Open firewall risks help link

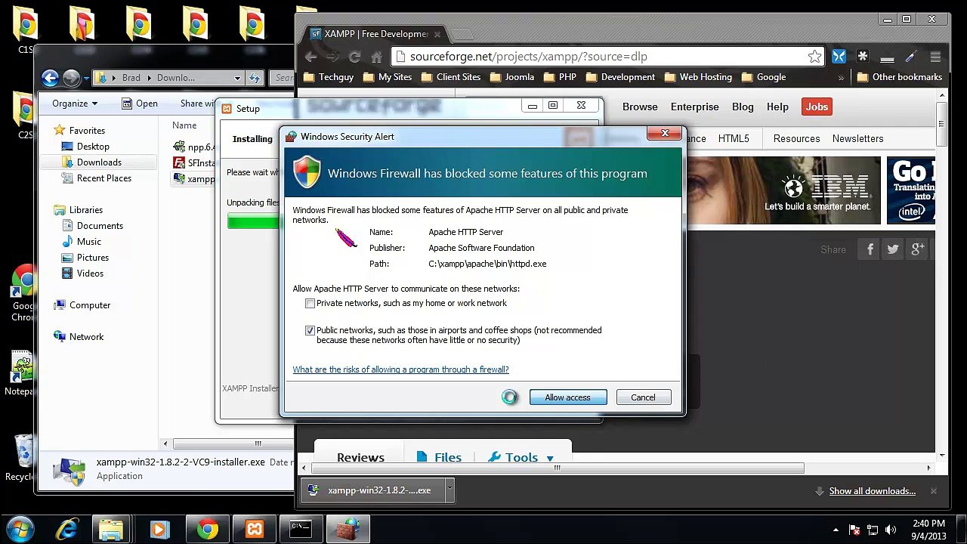(400, 369)
